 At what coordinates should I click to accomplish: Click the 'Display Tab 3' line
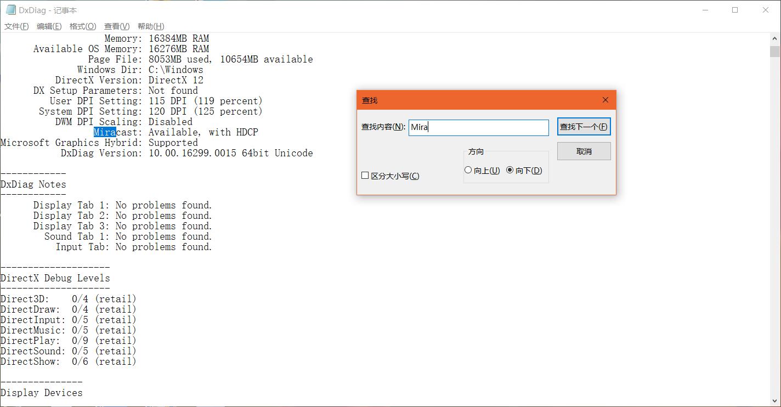122,226
